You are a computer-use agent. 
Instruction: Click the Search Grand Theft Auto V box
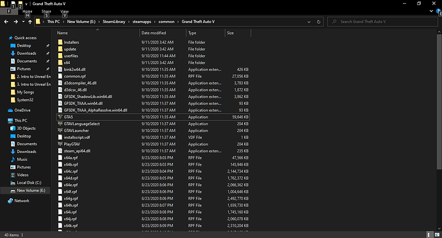coord(382,22)
